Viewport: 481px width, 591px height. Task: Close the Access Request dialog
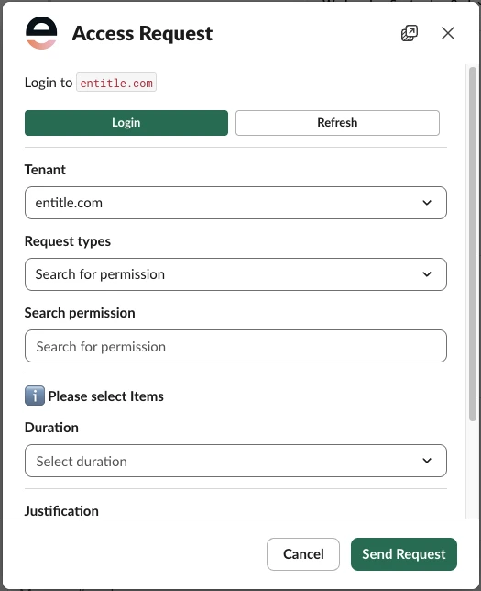click(448, 33)
